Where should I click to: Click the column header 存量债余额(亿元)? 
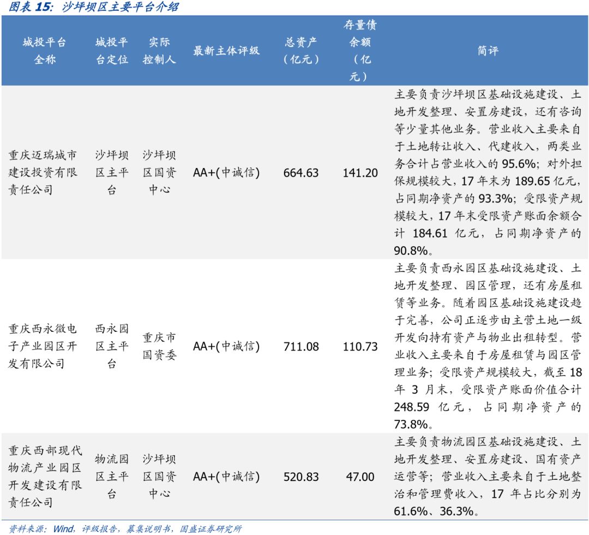[x=360, y=51]
